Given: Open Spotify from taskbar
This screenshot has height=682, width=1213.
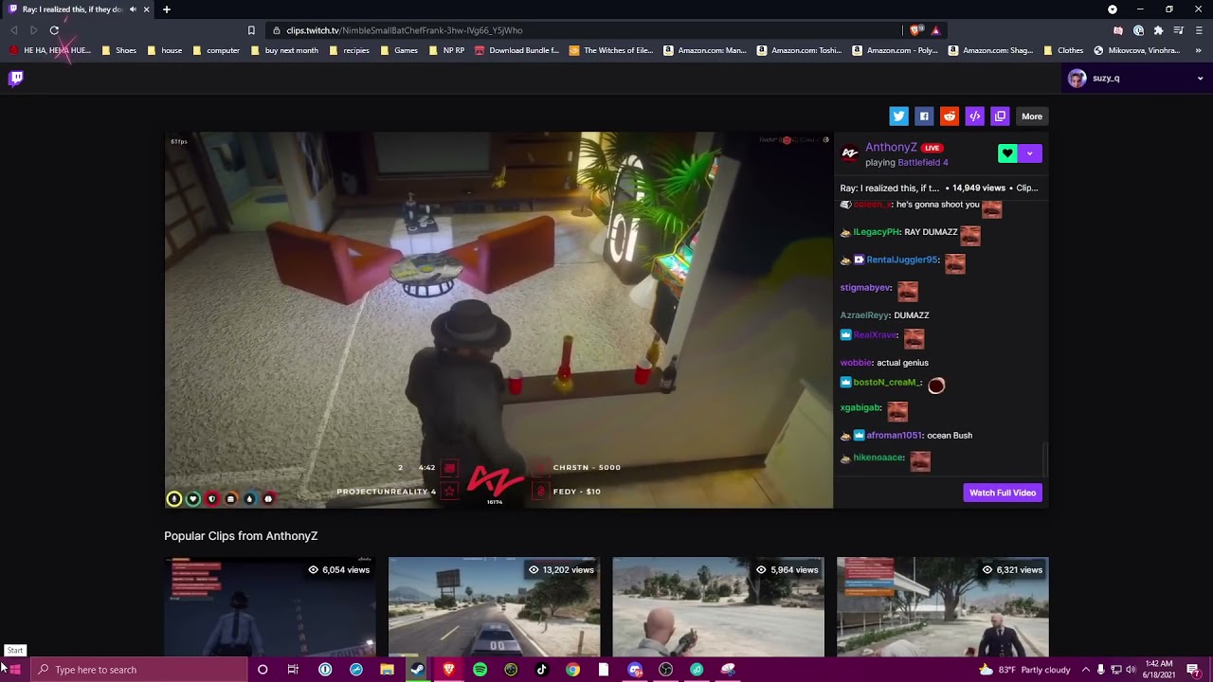Looking at the screenshot, I should 480,670.
